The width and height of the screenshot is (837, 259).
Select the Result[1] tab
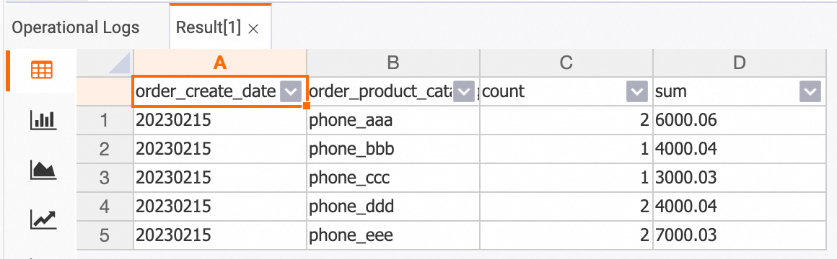pyautogui.click(x=209, y=27)
